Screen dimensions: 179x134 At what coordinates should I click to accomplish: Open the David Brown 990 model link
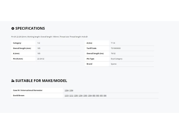point(98,96)
